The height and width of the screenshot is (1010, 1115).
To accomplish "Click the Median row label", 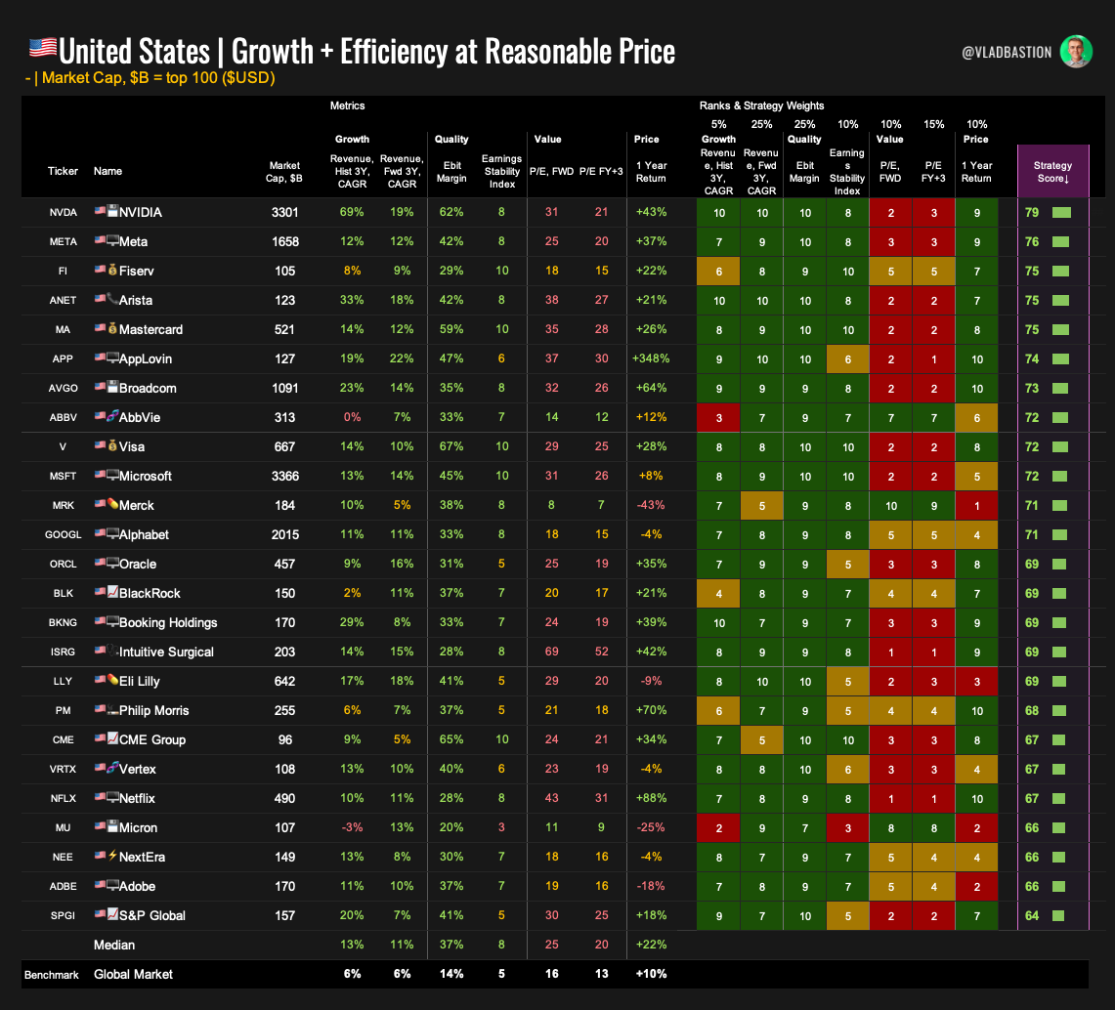I will (113, 945).
